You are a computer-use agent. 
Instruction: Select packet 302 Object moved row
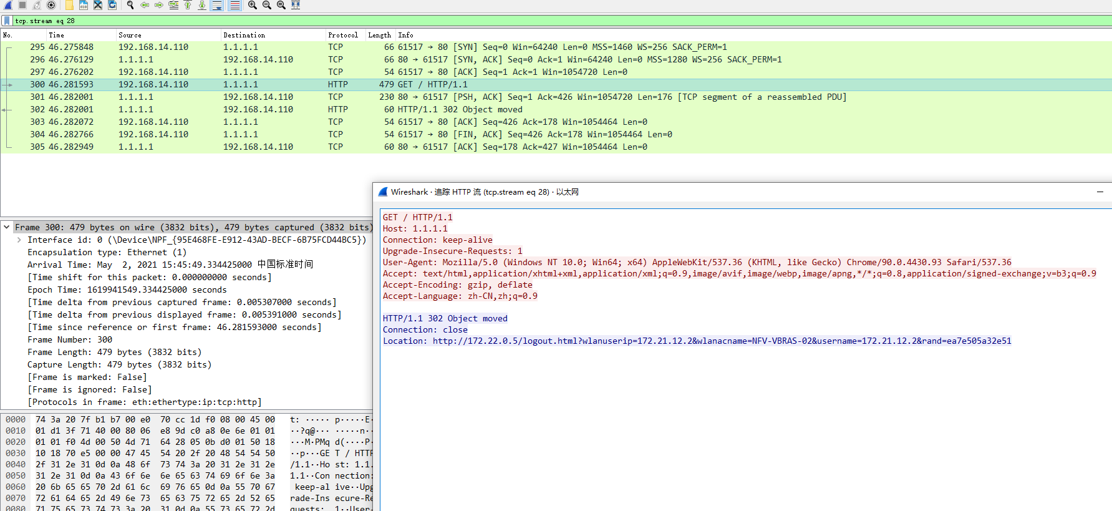(x=556, y=109)
